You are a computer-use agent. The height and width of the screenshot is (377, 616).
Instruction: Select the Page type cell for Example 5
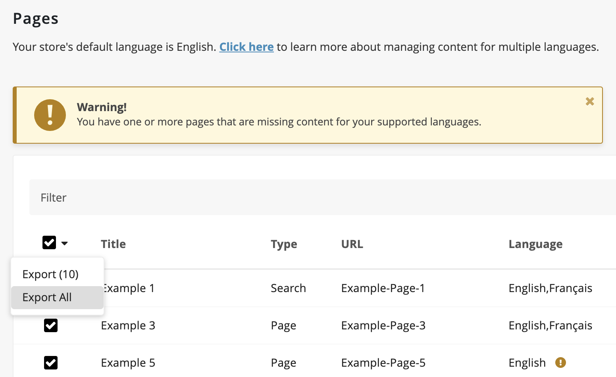coord(283,363)
